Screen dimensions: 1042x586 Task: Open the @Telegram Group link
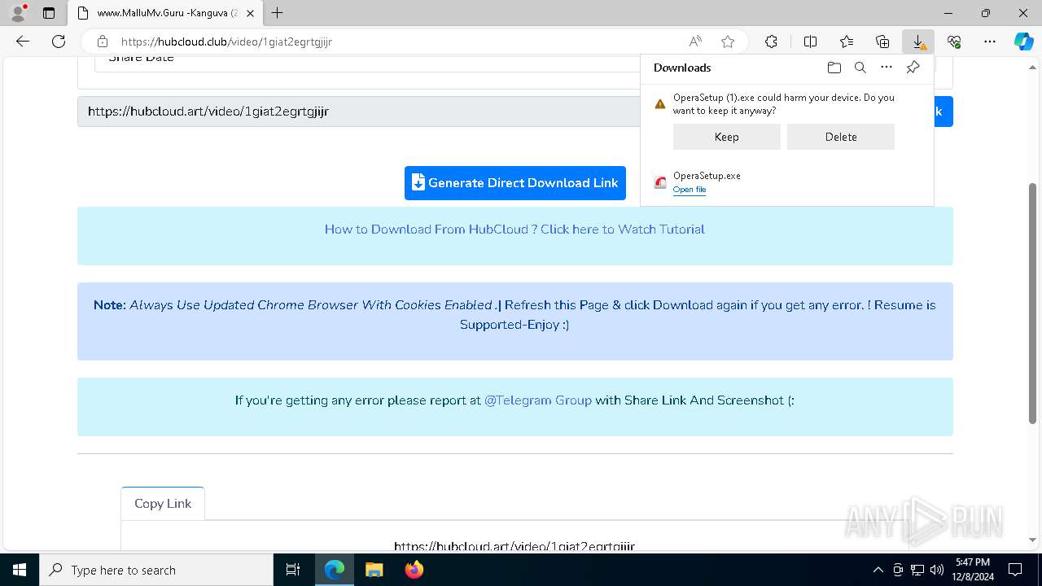(538, 400)
